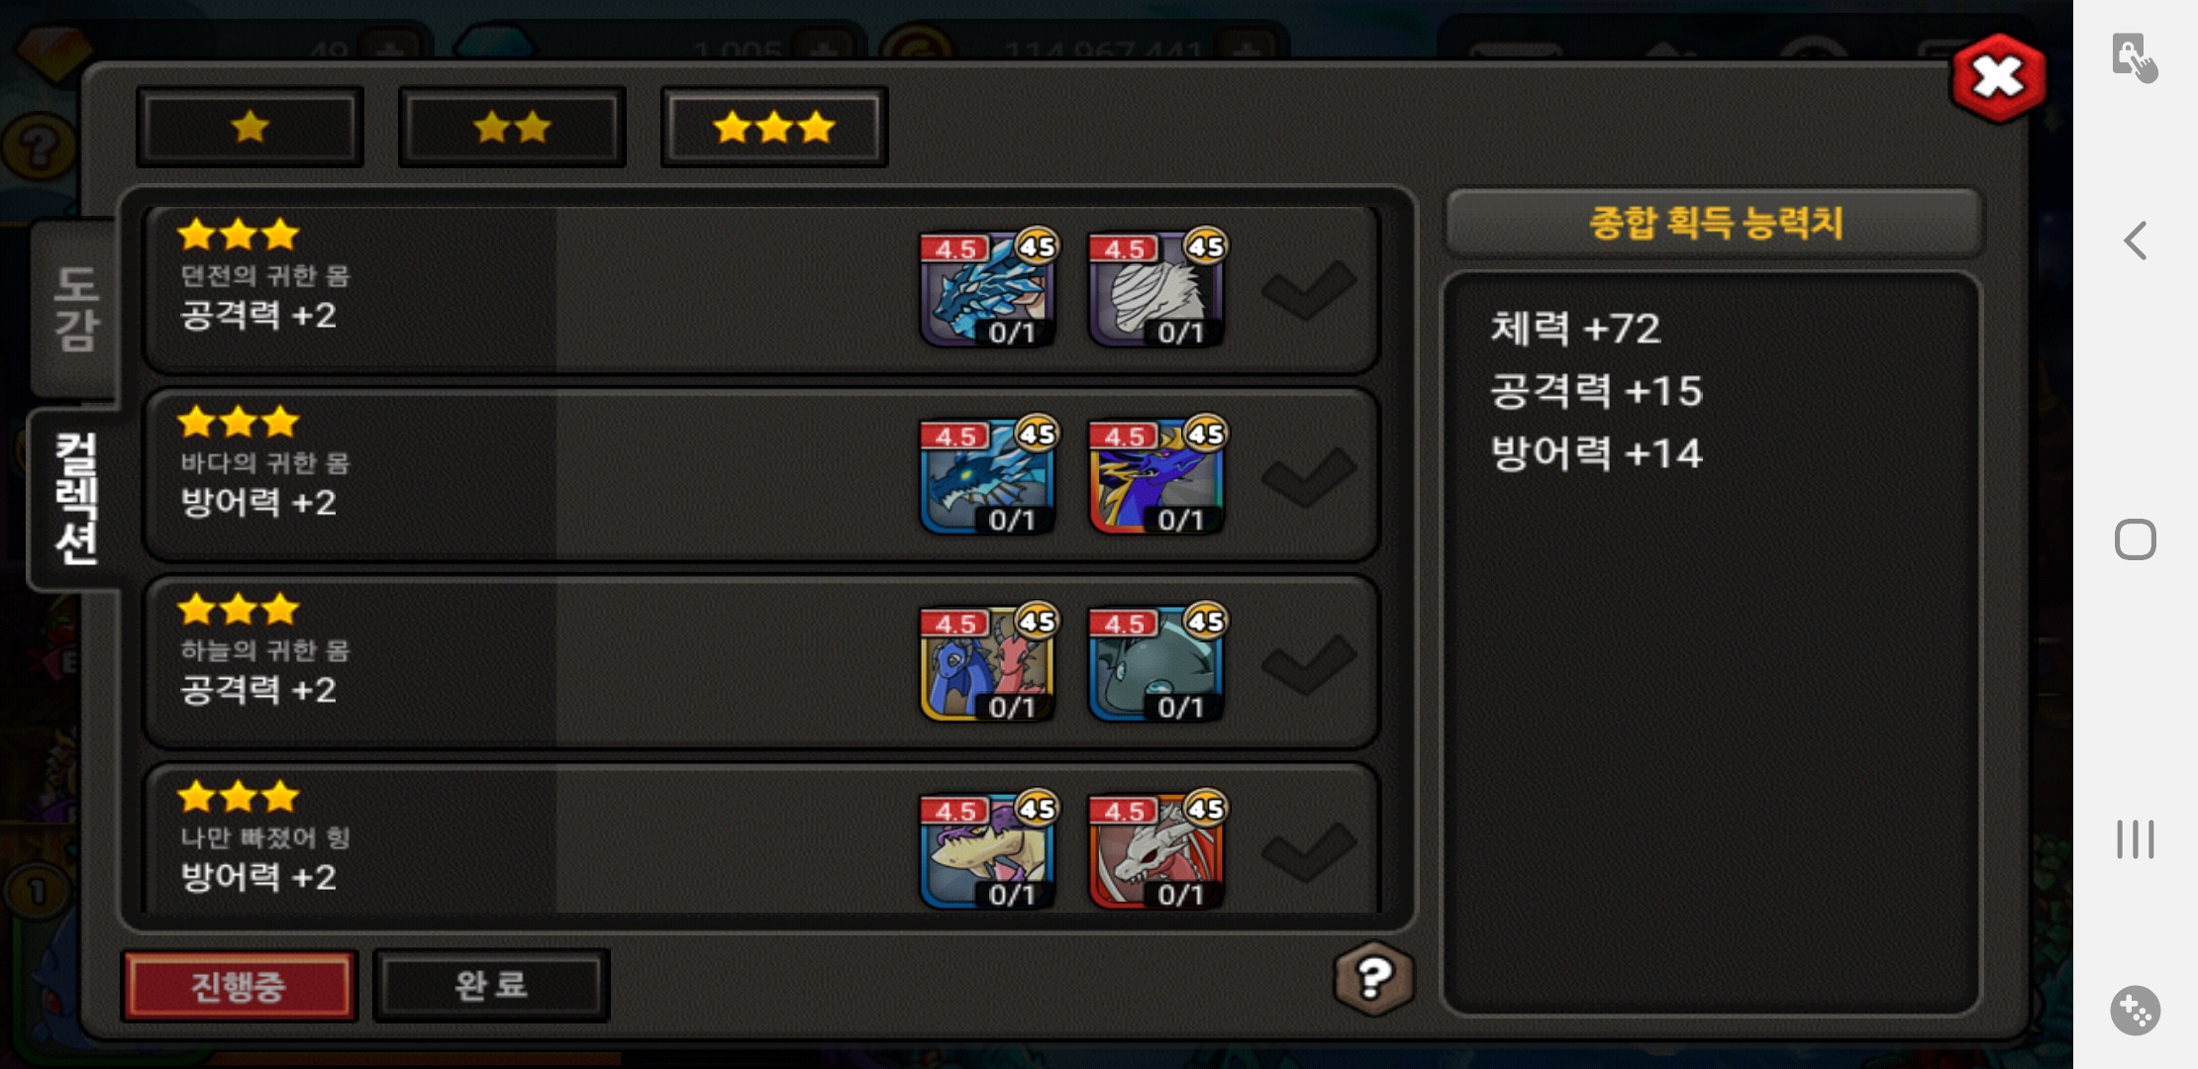Close the collection popup with the red X

click(x=1998, y=77)
